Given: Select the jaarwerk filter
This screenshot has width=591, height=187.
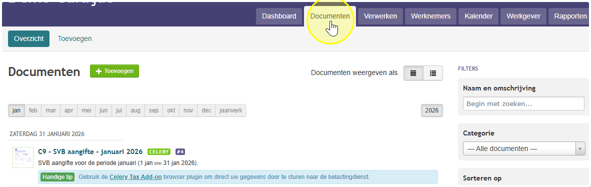Looking at the screenshot, I should click(x=230, y=110).
